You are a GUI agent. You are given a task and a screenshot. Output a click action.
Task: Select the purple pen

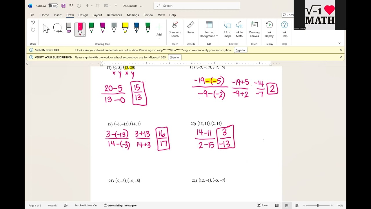(103, 28)
